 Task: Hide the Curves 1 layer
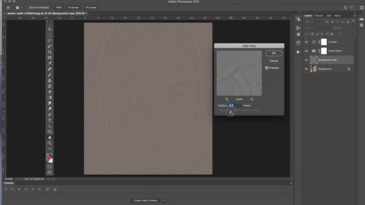tap(306, 42)
